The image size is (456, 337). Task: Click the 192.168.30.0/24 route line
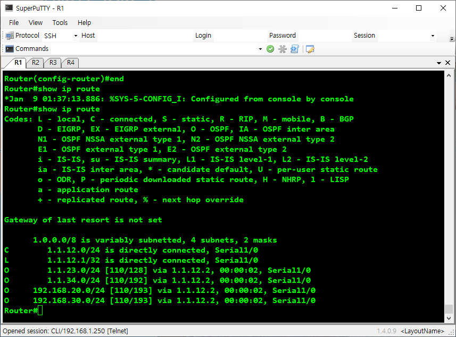pos(160,301)
